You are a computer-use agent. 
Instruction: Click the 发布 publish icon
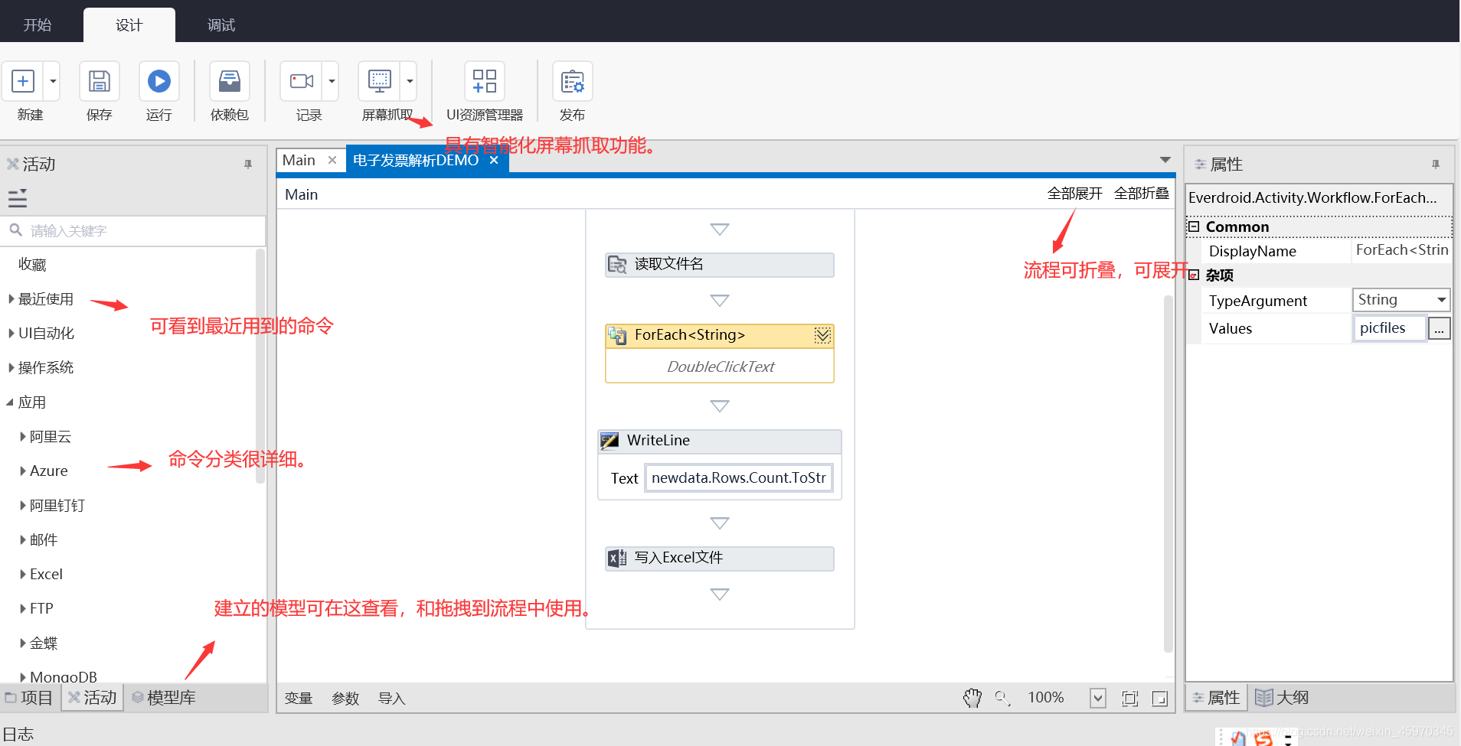(573, 81)
